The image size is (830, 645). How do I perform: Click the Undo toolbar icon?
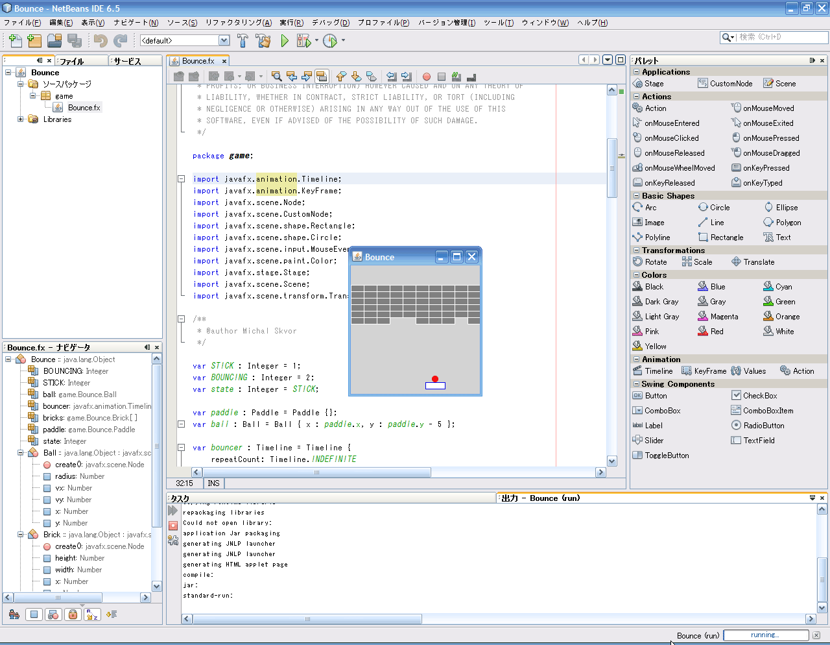(101, 41)
